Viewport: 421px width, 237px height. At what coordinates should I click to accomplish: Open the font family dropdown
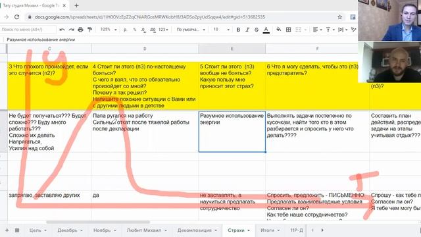[191, 30]
